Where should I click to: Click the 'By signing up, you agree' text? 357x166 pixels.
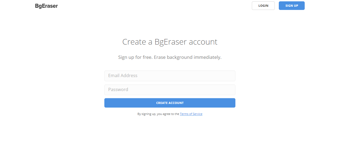[158, 114]
